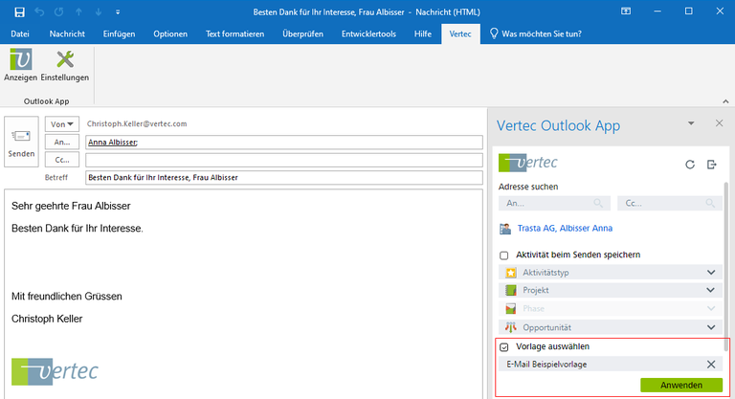Enable Aktivität beim Senden speichern checkbox
This screenshot has width=735, height=399.
(x=504, y=255)
